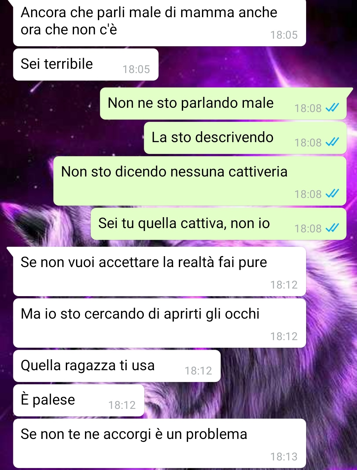Tap the "La sto descrivendo" message text
The image size is (357, 470).
213,137
